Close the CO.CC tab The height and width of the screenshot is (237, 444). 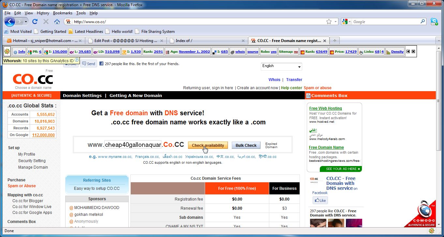point(325,41)
